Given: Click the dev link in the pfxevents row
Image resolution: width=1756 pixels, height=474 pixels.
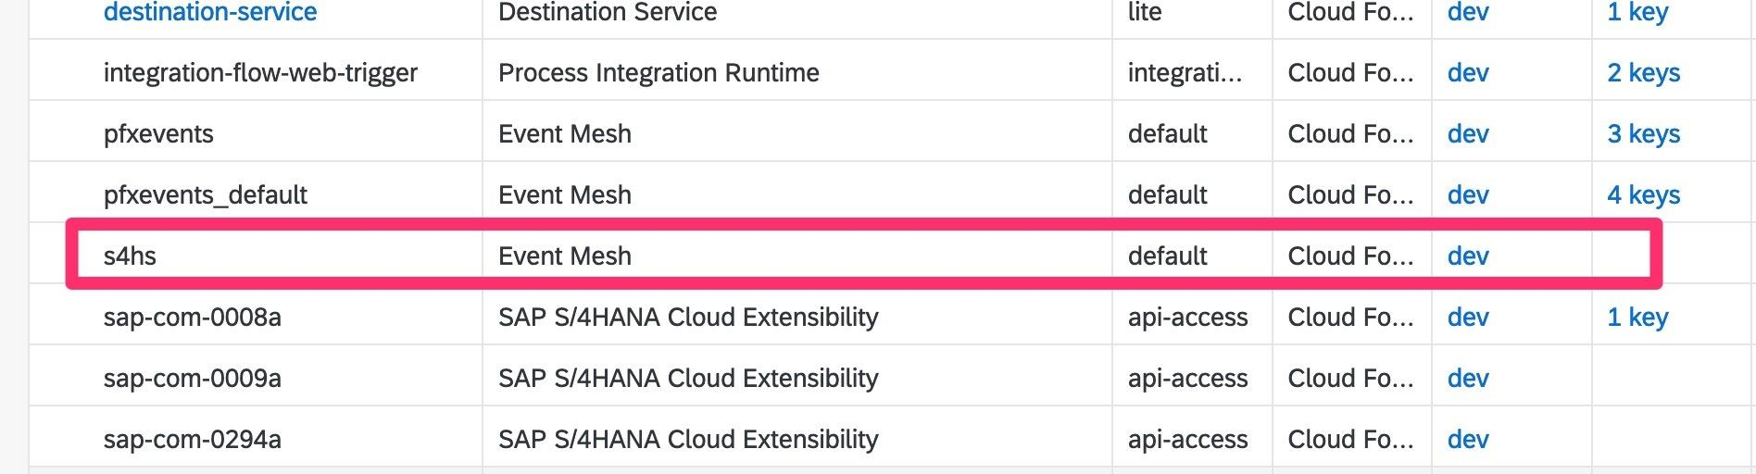Looking at the screenshot, I should click(x=1468, y=134).
